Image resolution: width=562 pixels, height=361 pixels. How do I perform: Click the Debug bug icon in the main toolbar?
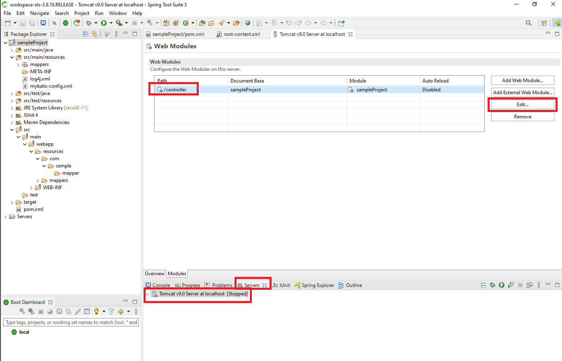[89, 23]
